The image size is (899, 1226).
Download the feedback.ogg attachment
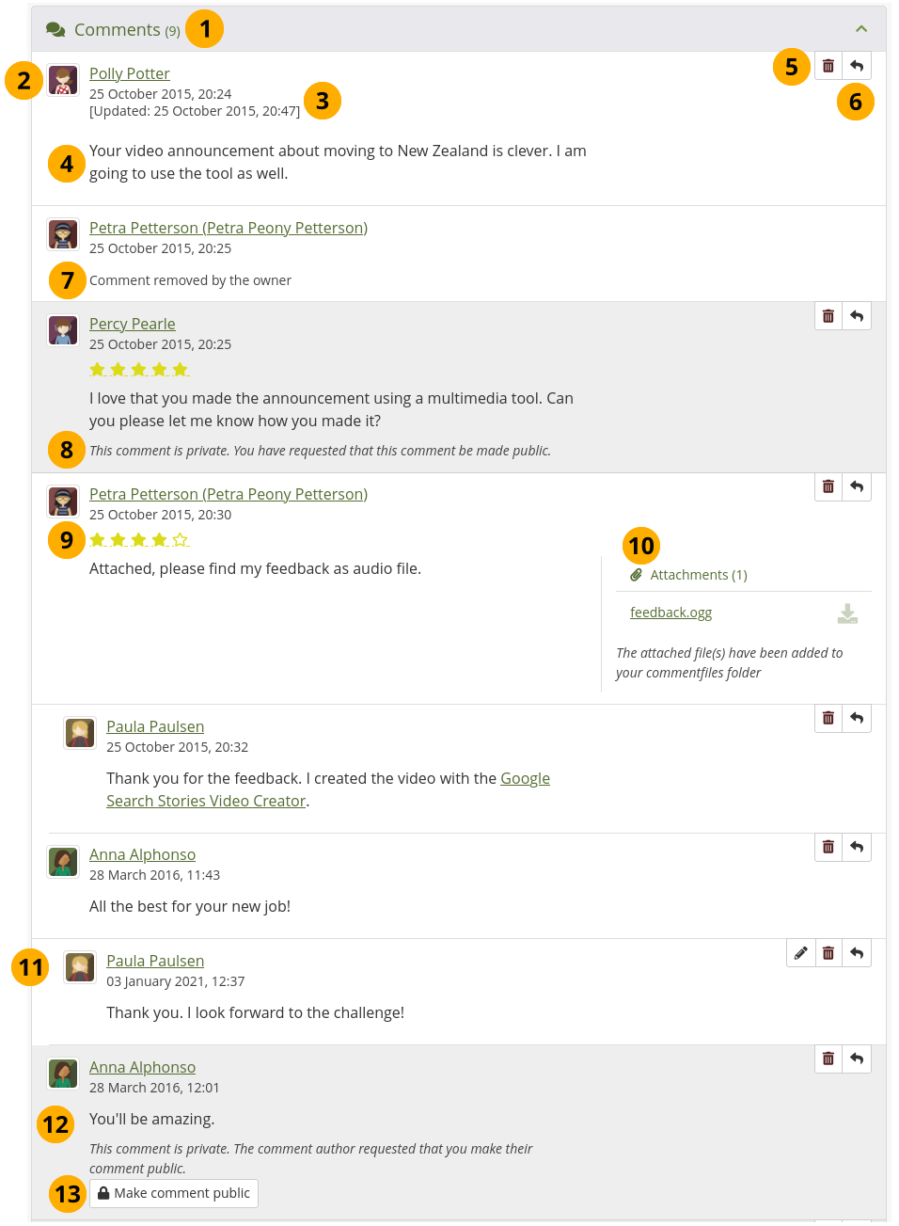[847, 613]
